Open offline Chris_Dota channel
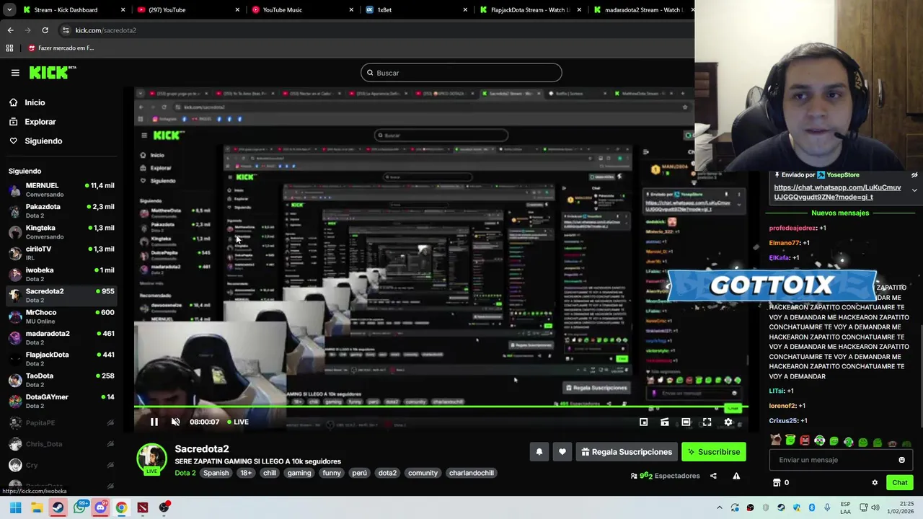923x519 pixels. [61, 444]
